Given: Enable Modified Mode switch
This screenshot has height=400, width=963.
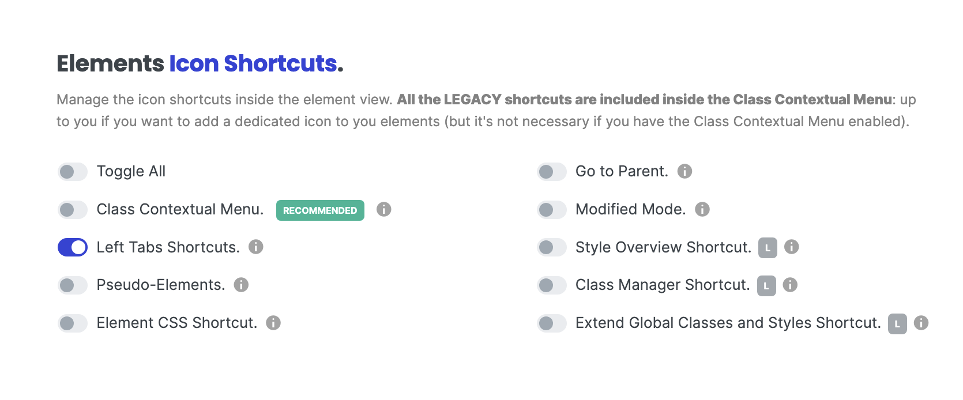Looking at the screenshot, I should pos(552,210).
